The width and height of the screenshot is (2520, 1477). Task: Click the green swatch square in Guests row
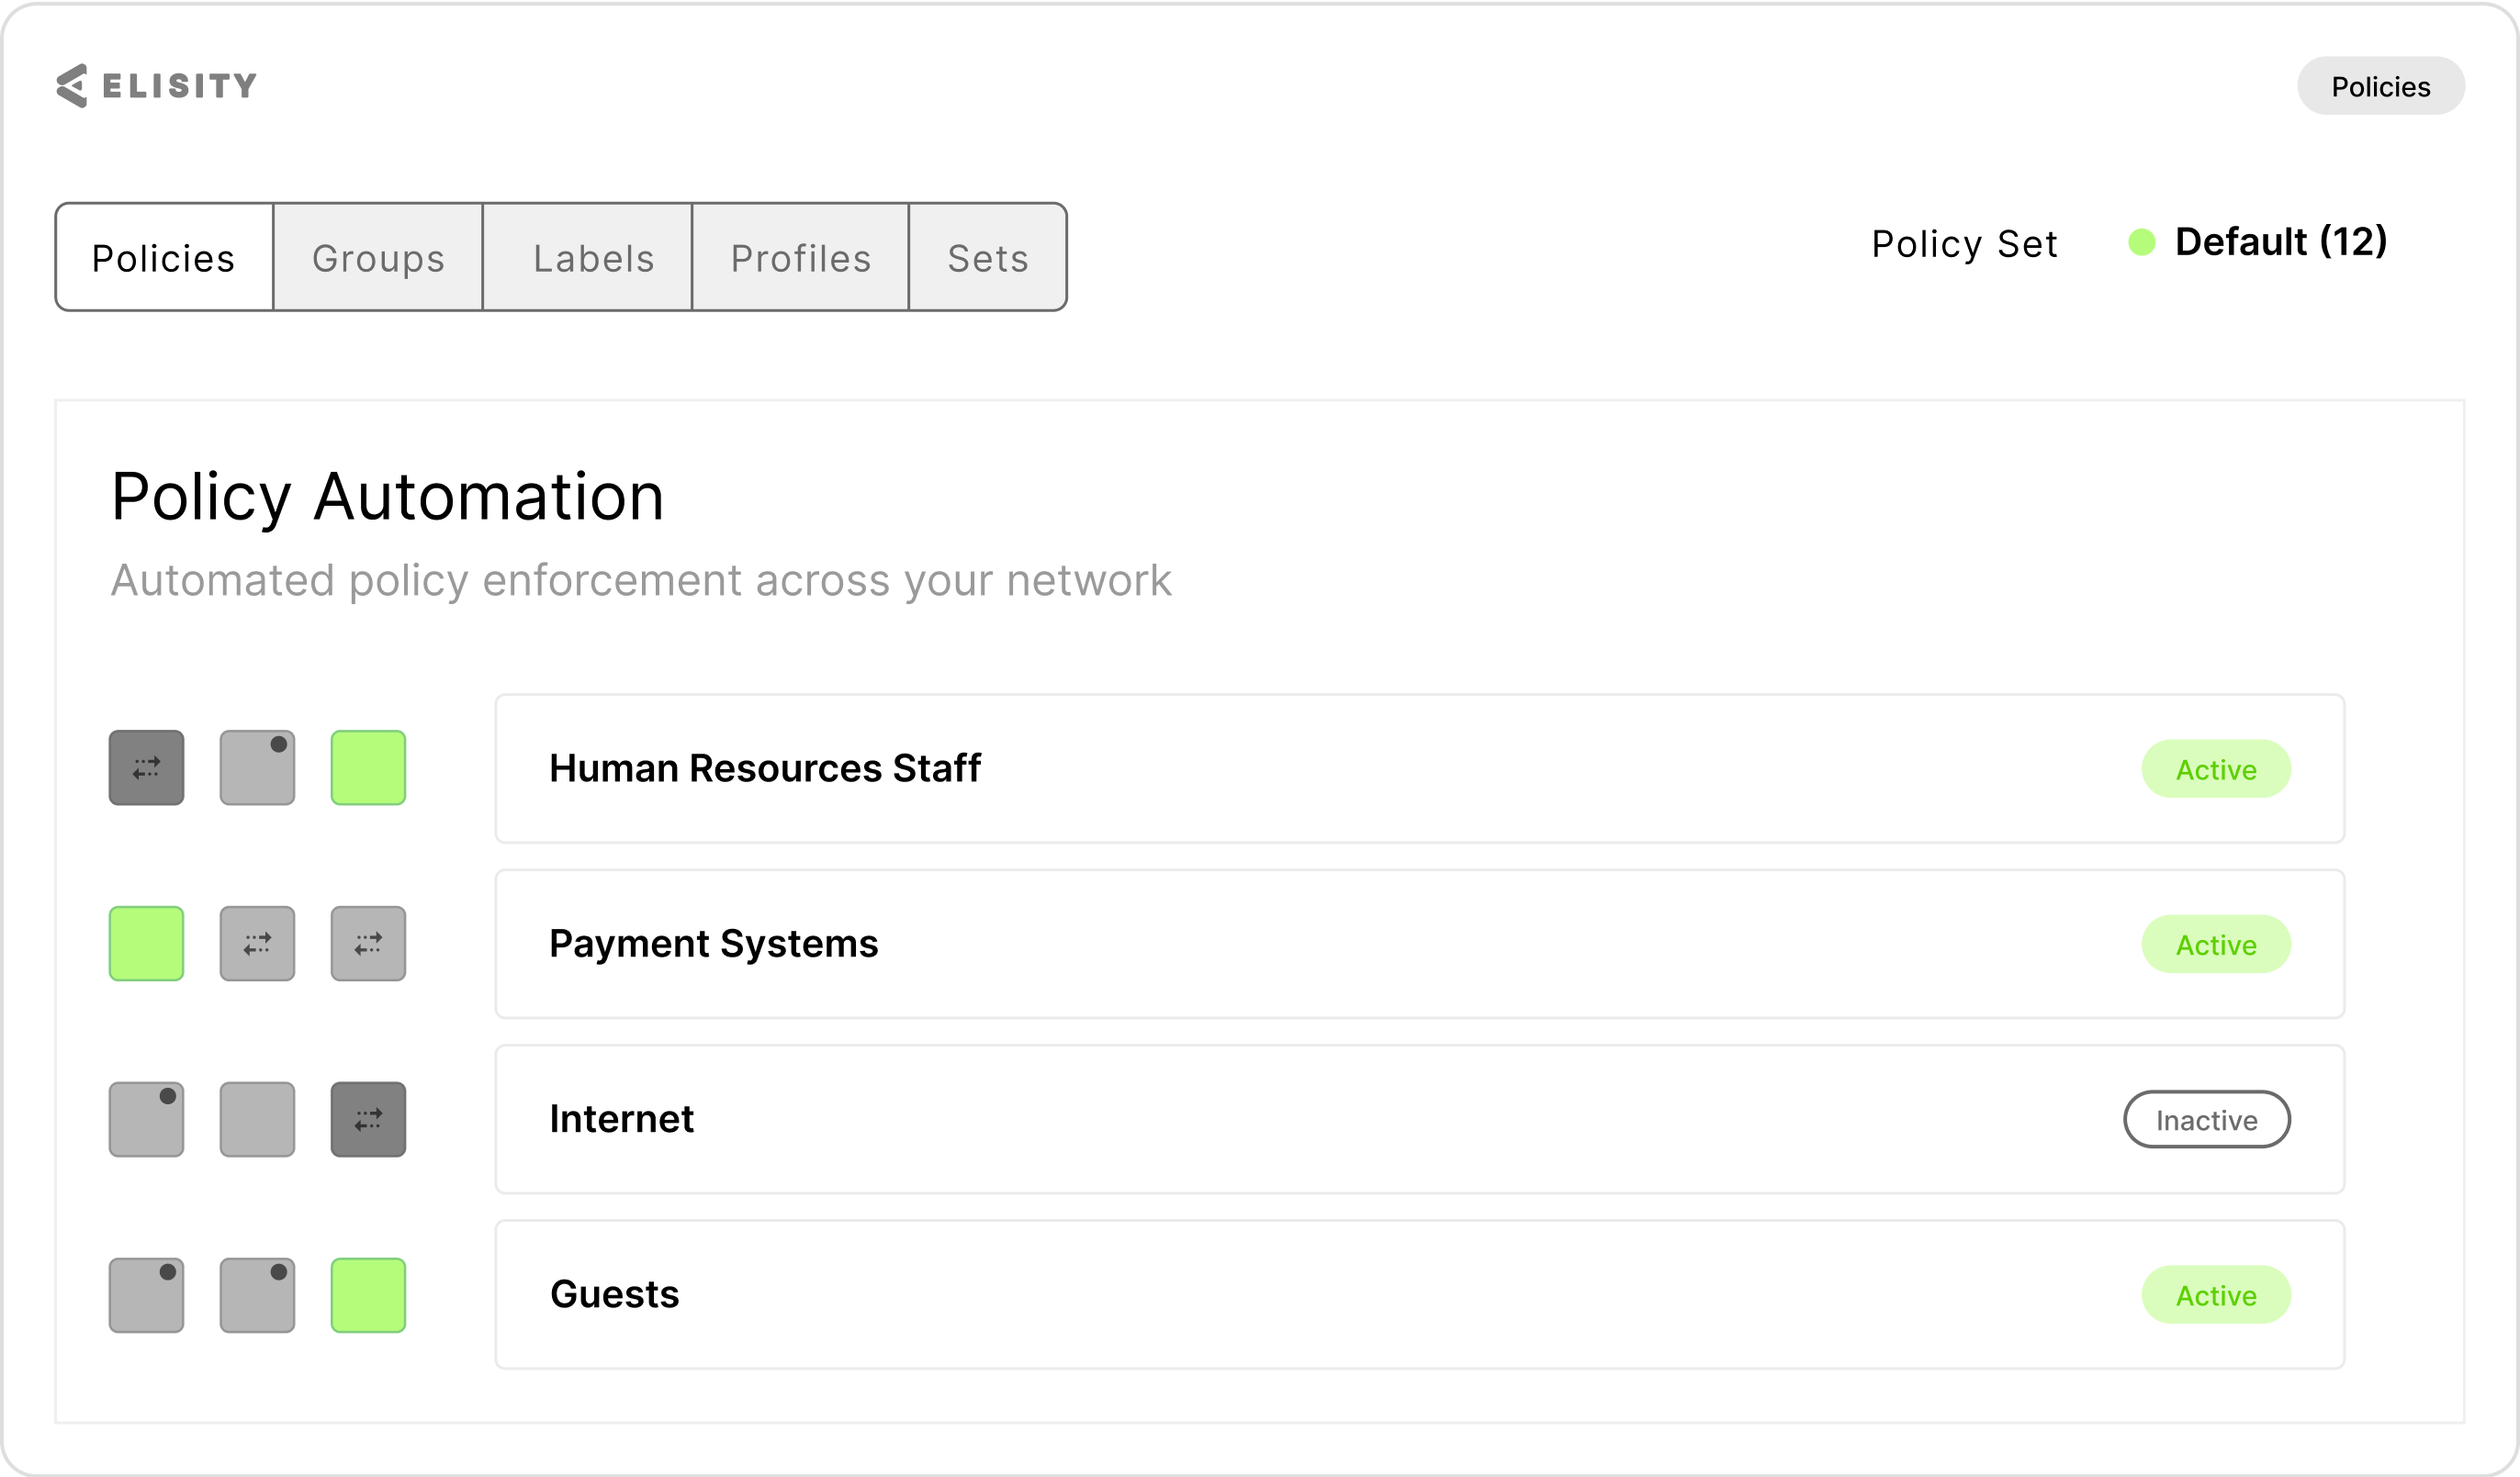coord(368,1295)
